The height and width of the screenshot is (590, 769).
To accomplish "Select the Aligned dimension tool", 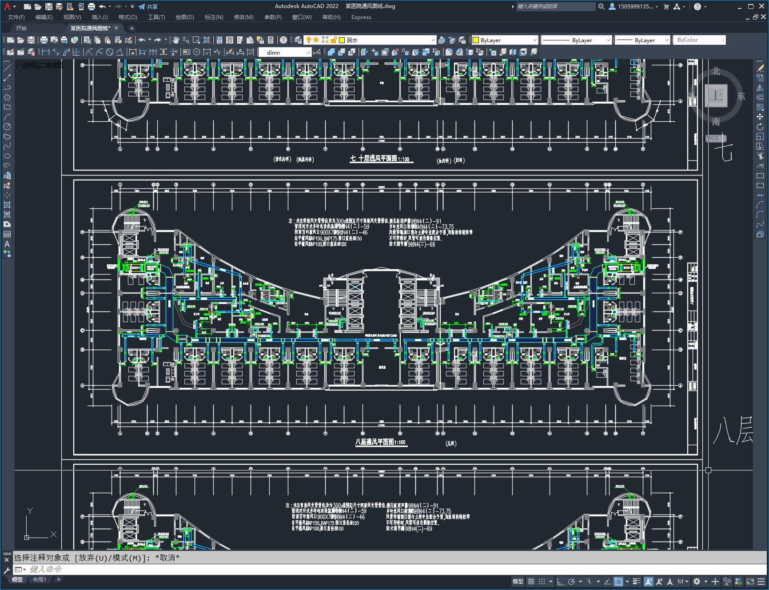I will coord(56,52).
